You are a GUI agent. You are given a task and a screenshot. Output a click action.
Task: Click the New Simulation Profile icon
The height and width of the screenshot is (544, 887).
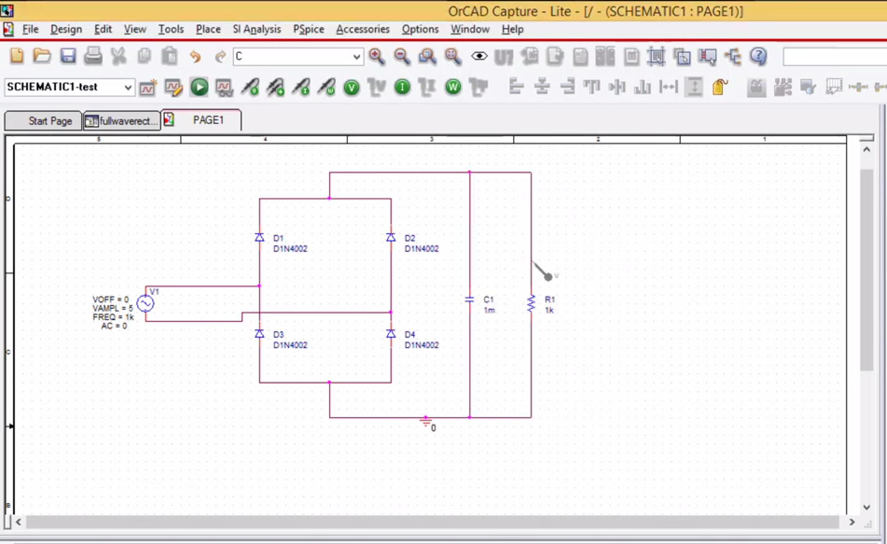coord(148,87)
